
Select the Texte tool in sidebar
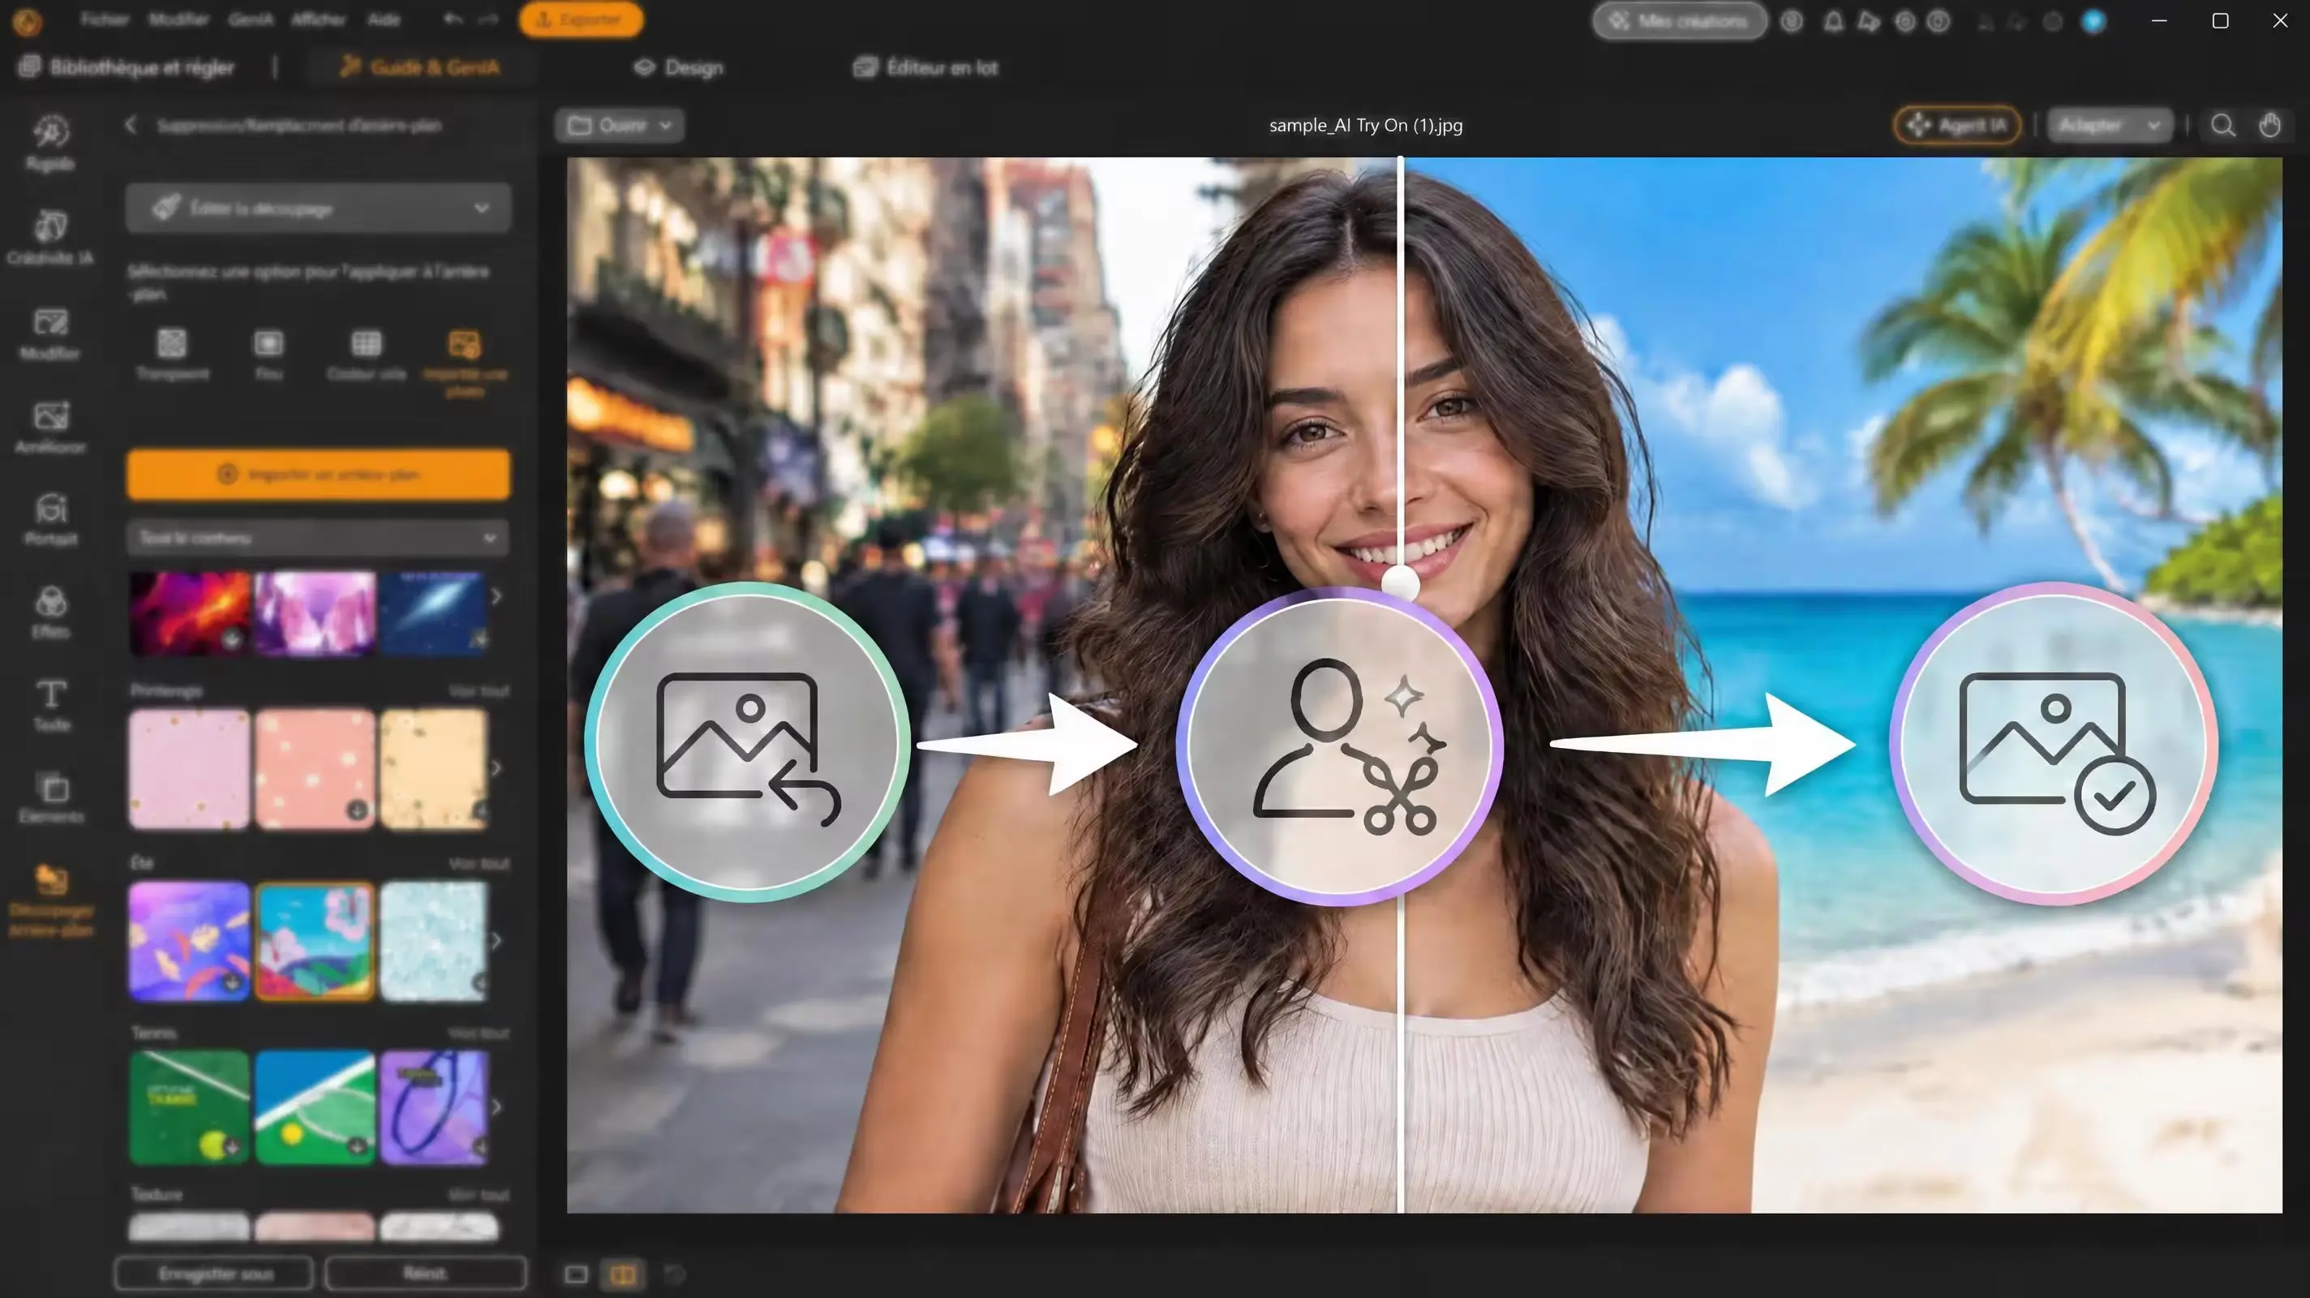tap(50, 705)
